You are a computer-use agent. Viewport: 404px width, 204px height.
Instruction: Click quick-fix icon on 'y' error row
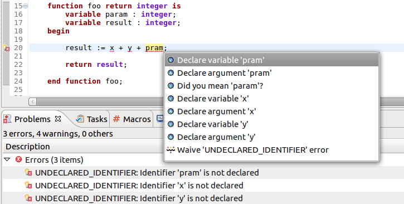(28, 198)
